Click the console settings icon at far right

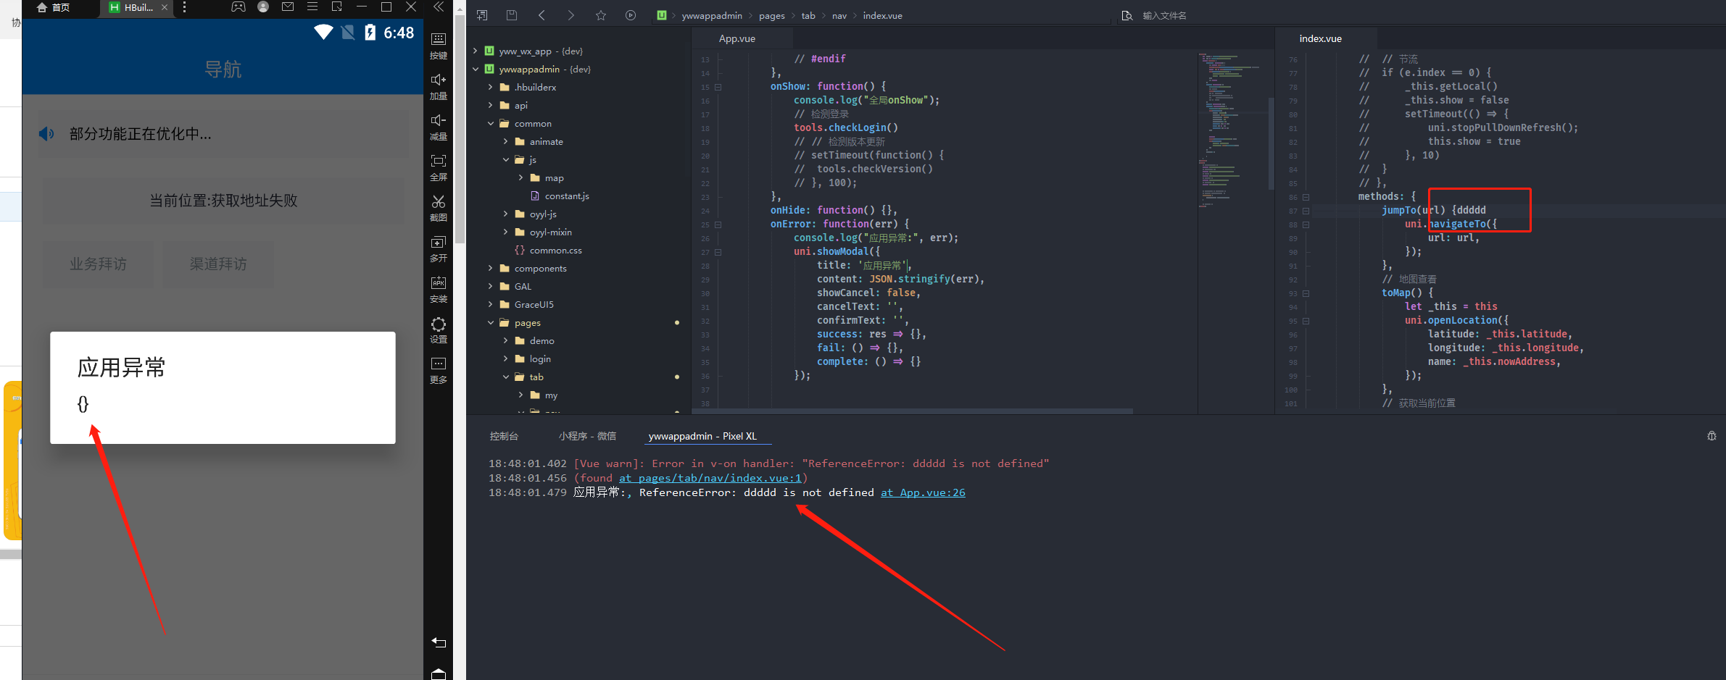[x=1712, y=436]
